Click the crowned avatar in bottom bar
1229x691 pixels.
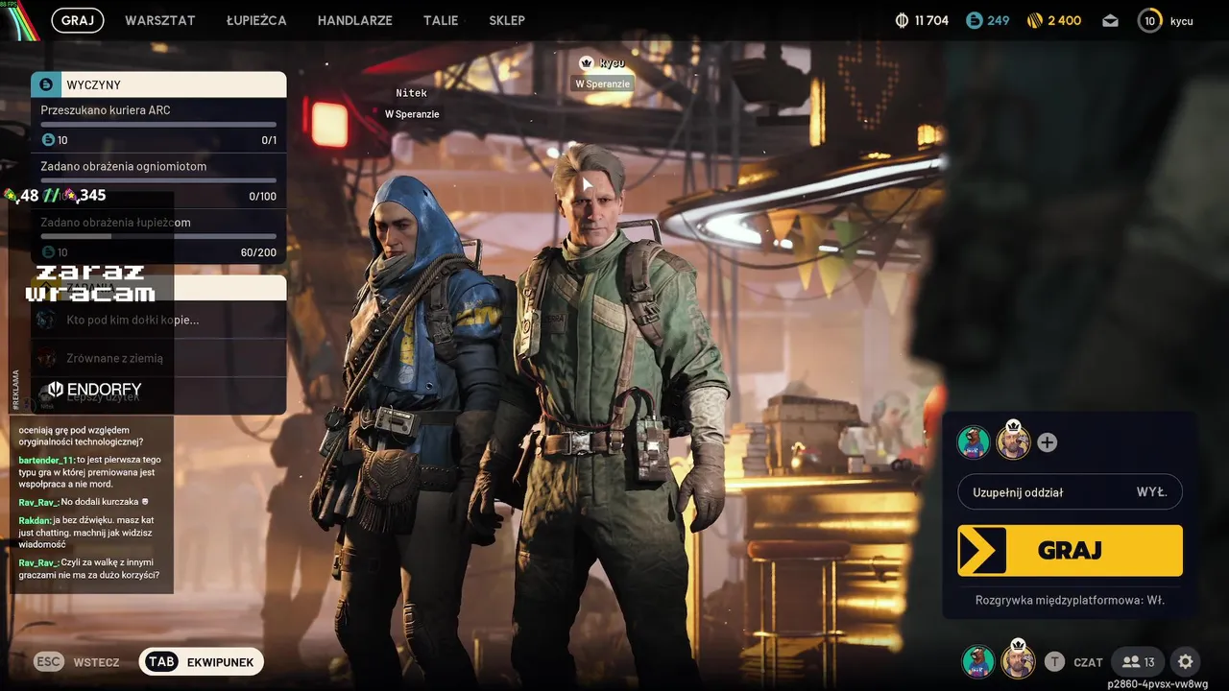click(1018, 661)
